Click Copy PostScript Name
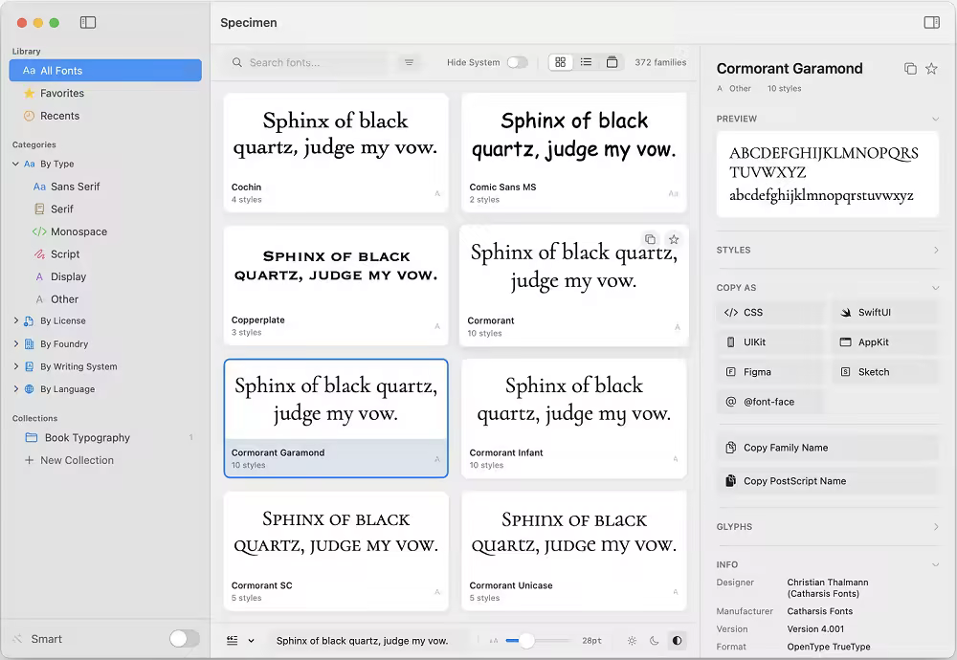957x660 pixels. (829, 480)
